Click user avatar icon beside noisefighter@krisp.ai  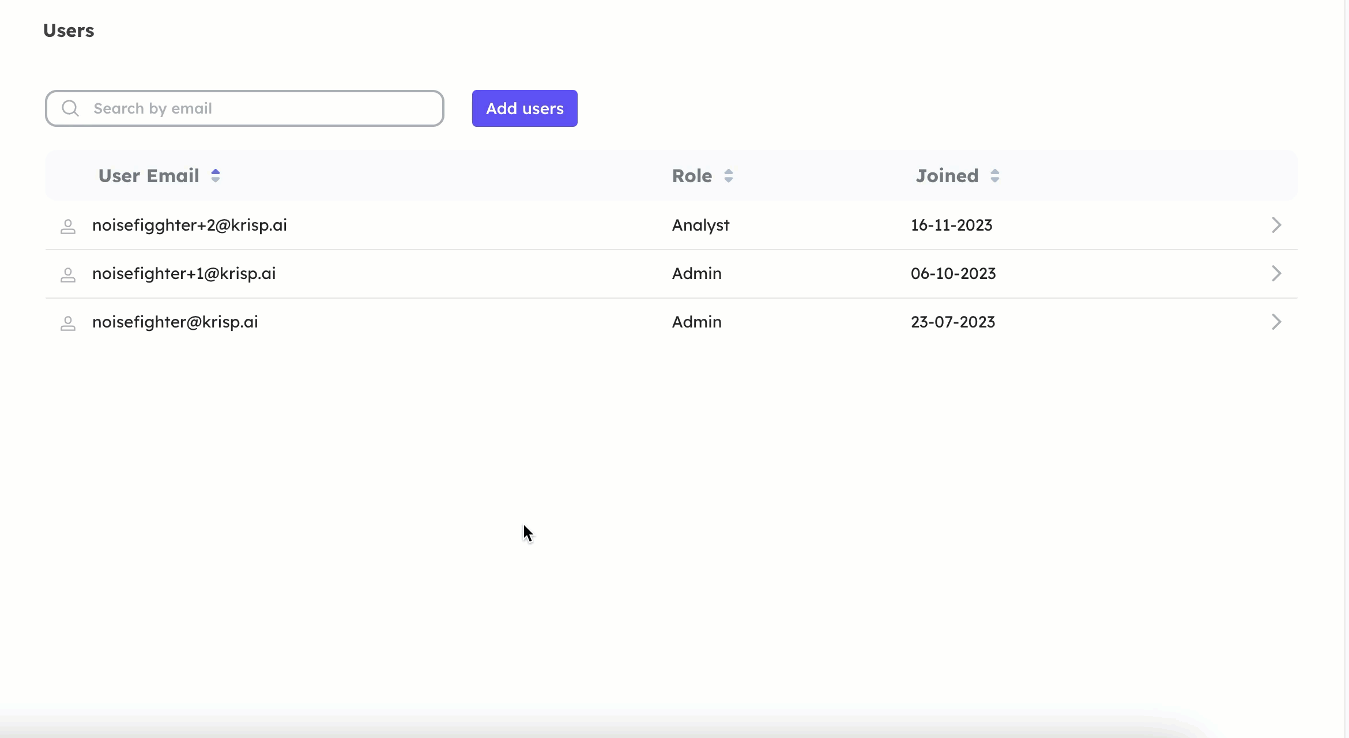tap(68, 323)
